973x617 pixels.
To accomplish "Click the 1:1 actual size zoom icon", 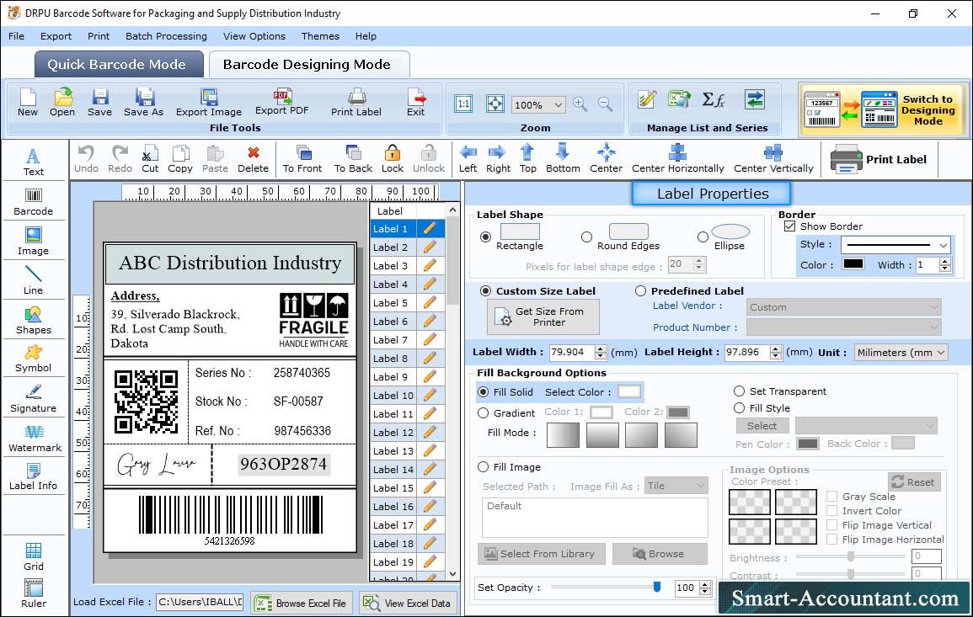I will pos(463,104).
